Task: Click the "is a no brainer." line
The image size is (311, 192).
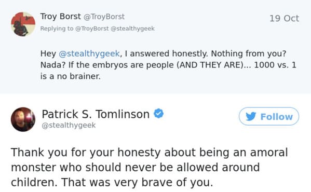Action: [71, 76]
